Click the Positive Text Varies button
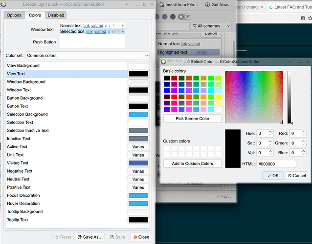Screen dimensions: 312x244 coord(138,187)
